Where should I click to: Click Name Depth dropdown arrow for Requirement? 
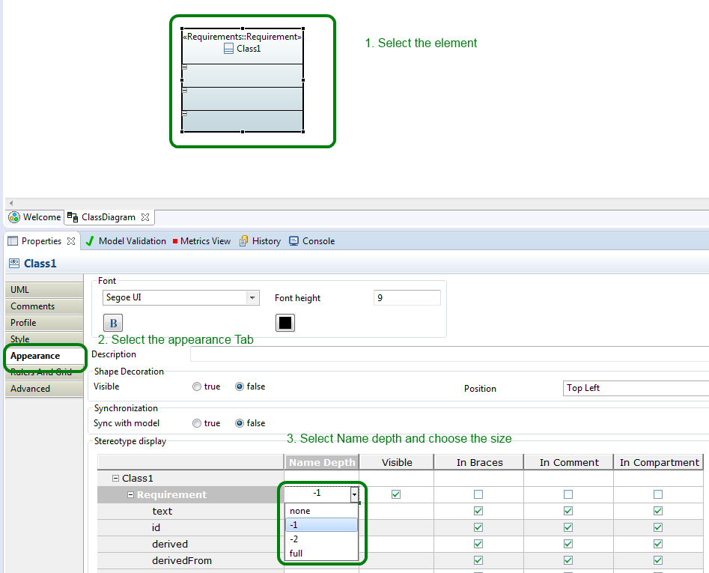tap(354, 494)
